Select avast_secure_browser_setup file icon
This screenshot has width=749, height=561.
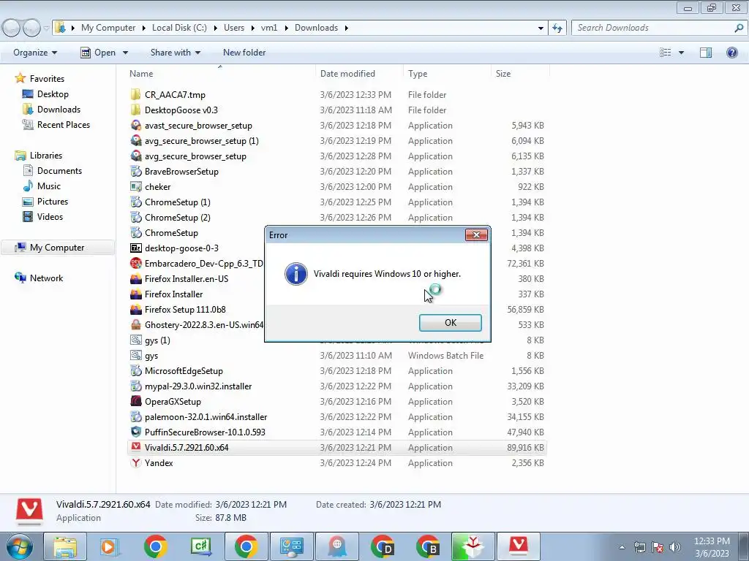click(136, 126)
